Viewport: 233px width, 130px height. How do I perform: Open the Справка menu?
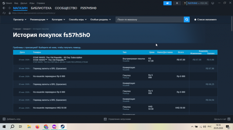(x=41, y=3)
